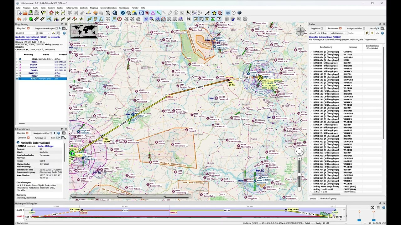
Task: Click the new flight plan icon
Action: 19,13
